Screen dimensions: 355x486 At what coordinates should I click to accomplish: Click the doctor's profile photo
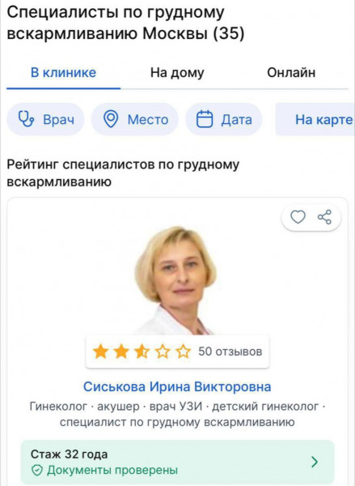[x=175, y=280]
